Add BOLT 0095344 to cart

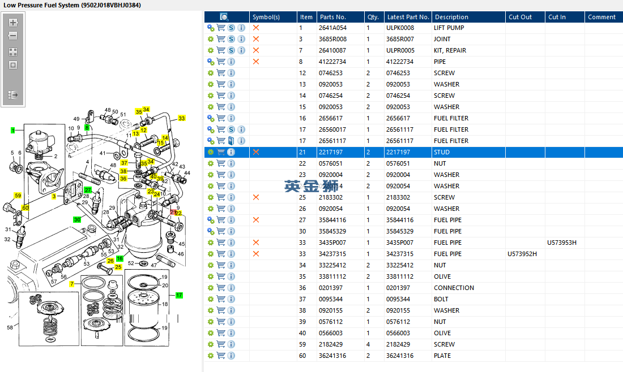221,299
